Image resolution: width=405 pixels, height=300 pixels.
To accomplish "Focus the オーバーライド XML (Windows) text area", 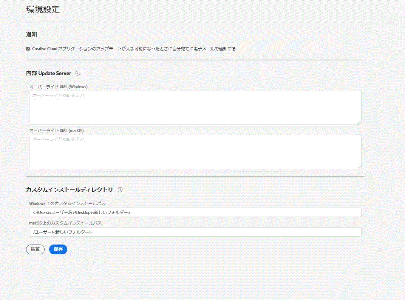I will [x=195, y=108].
